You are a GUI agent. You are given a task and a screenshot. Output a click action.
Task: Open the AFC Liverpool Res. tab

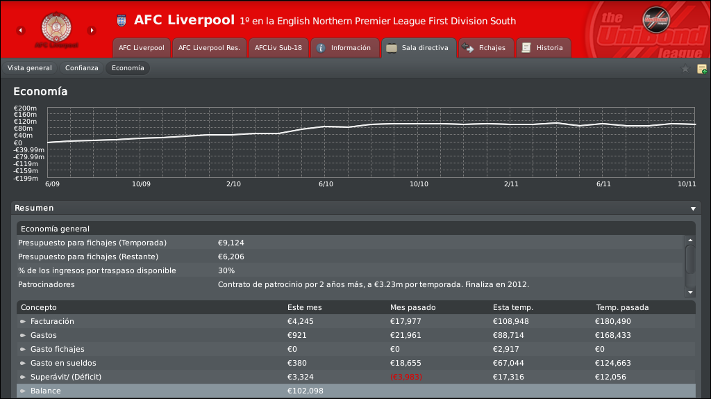[209, 48]
